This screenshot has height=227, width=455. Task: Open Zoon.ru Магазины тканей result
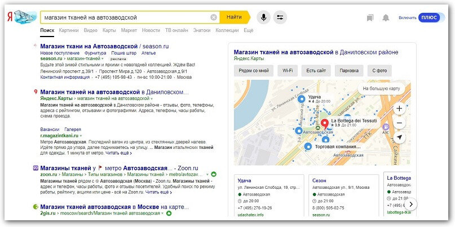(x=120, y=168)
